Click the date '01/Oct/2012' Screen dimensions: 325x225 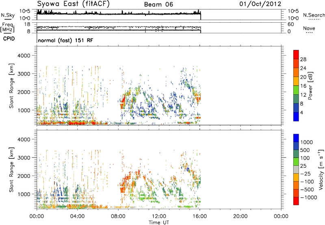click(x=260, y=4)
